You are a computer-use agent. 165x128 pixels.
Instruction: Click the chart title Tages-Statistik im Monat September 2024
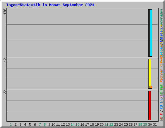50,5
